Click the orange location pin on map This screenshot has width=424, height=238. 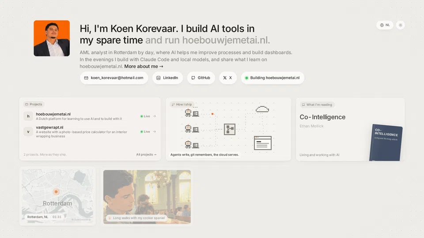(x=56, y=192)
